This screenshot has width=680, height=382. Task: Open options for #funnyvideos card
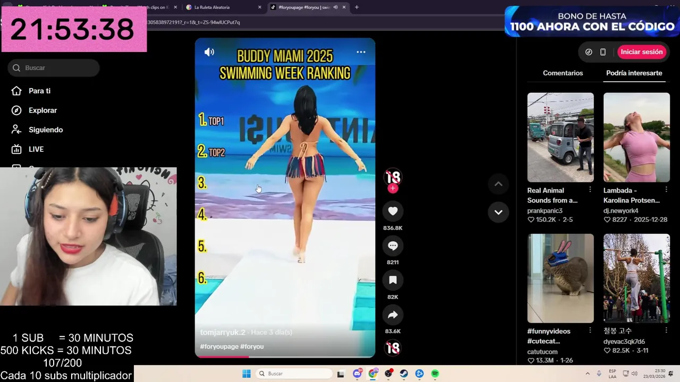click(x=590, y=330)
